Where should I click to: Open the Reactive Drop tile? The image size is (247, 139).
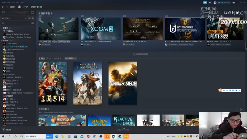coord(124,120)
